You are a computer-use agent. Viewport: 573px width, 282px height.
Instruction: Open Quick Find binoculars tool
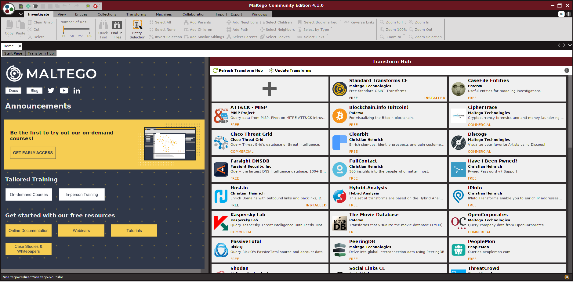[x=103, y=30]
